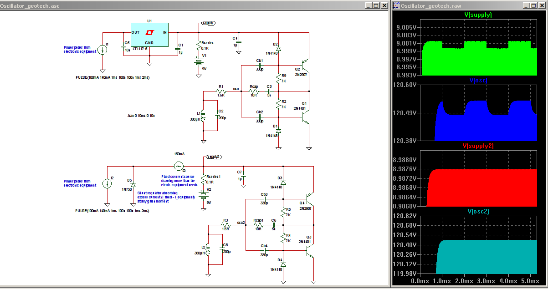Maximize the Oscillator_geotech.raw waveform window
Viewport: 548px width, 289px height.
(533, 6)
